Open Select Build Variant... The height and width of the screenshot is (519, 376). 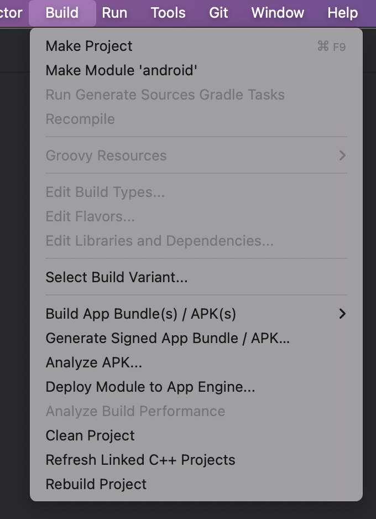pyautogui.click(x=196, y=277)
